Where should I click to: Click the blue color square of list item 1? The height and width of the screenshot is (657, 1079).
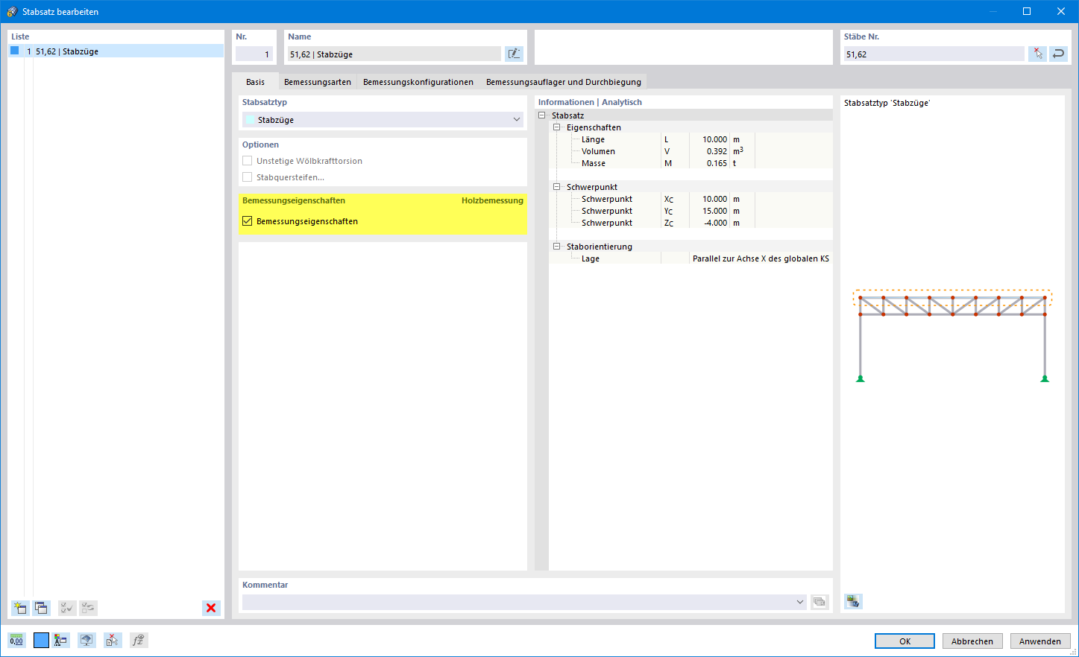click(x=14, y=51)
